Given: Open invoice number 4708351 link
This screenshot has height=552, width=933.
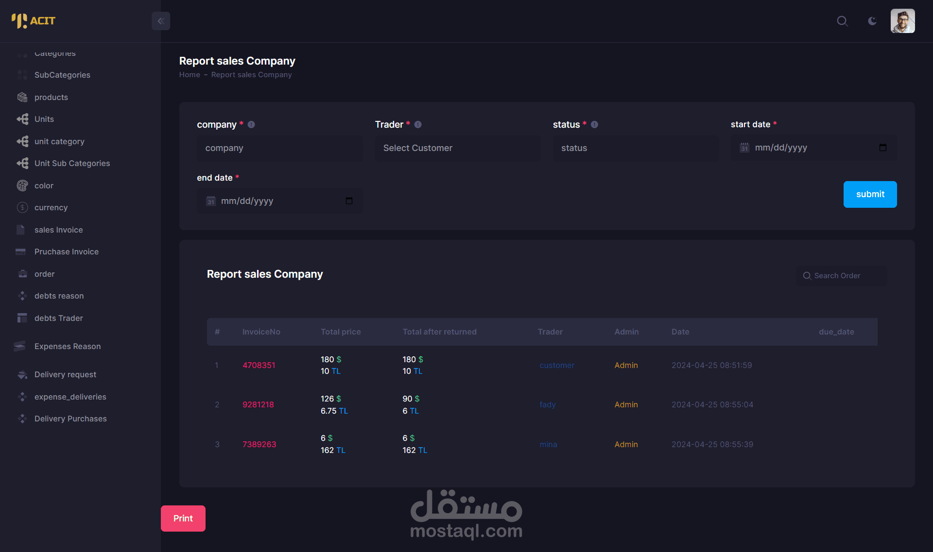Looking at the screenshot, I should click(x=259, y=365).
